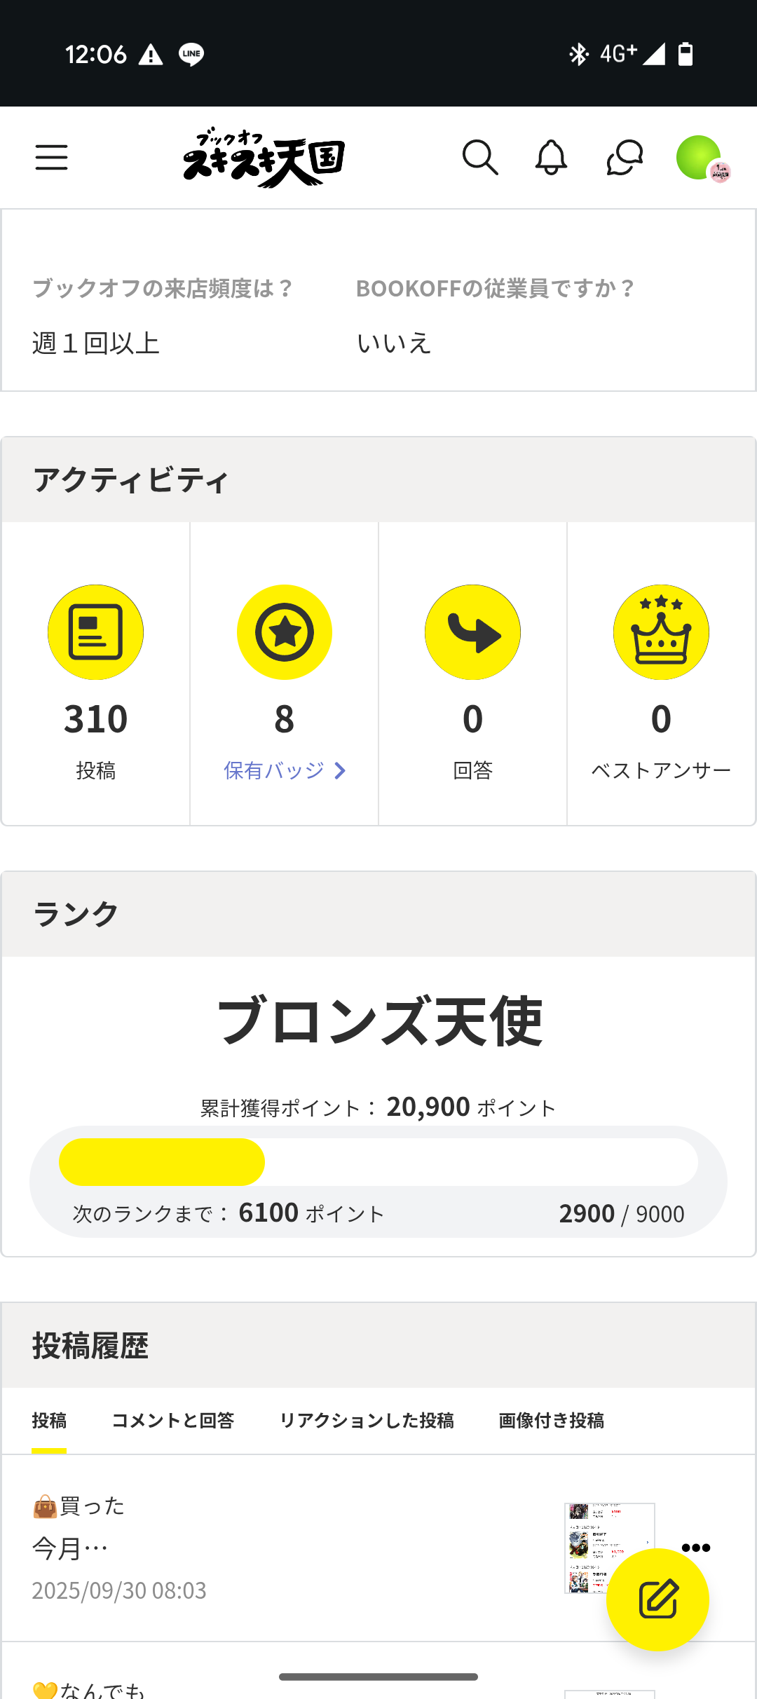757x1699 pixels.
Task: Tap the search magnifier icon
Action: pyautogui.click(x=480, y=157)
